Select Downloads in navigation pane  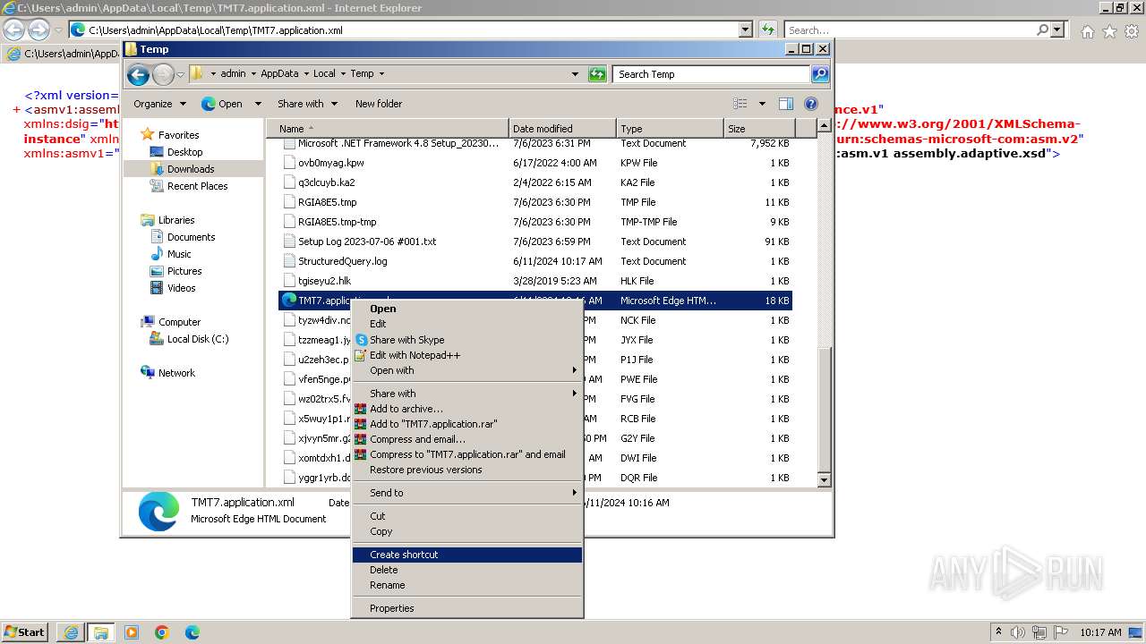(190, 169)
